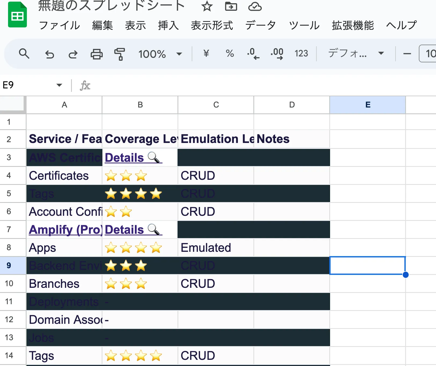Format as currency with yen icon

coord(206,53)
